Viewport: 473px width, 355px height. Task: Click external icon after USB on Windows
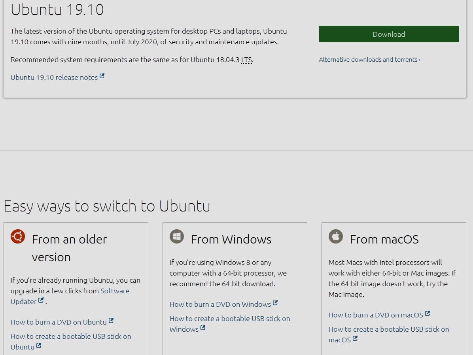(x=203, y=328)
